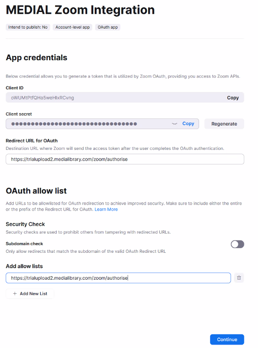258x348 pixels.
Task: Click the MEDIAL Zoom Integration title
Action: (80, 10)
